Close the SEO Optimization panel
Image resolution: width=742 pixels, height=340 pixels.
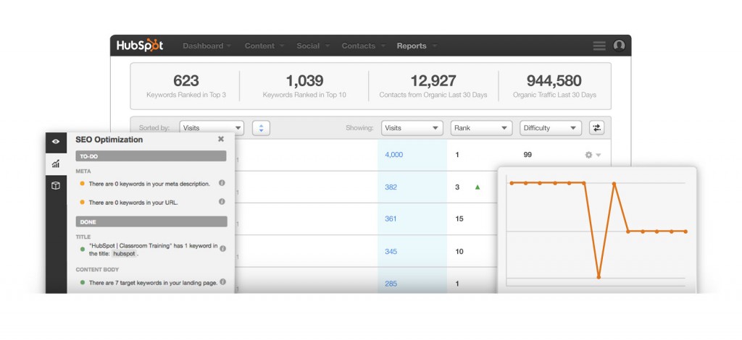point(221,139)
